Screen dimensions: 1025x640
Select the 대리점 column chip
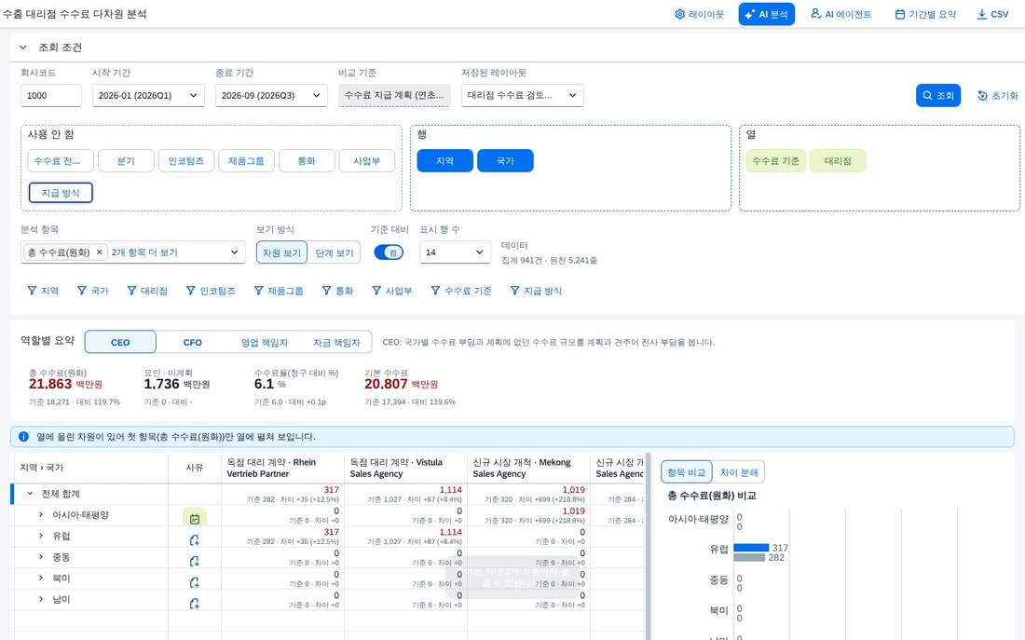(x=838, y=161)
